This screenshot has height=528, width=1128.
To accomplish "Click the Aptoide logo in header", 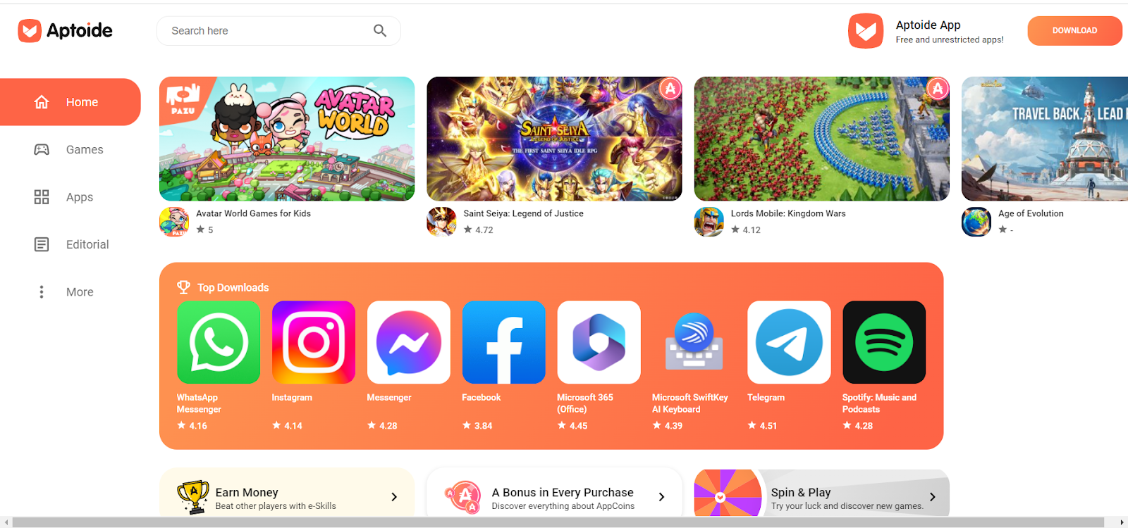I will pos(65,30).
